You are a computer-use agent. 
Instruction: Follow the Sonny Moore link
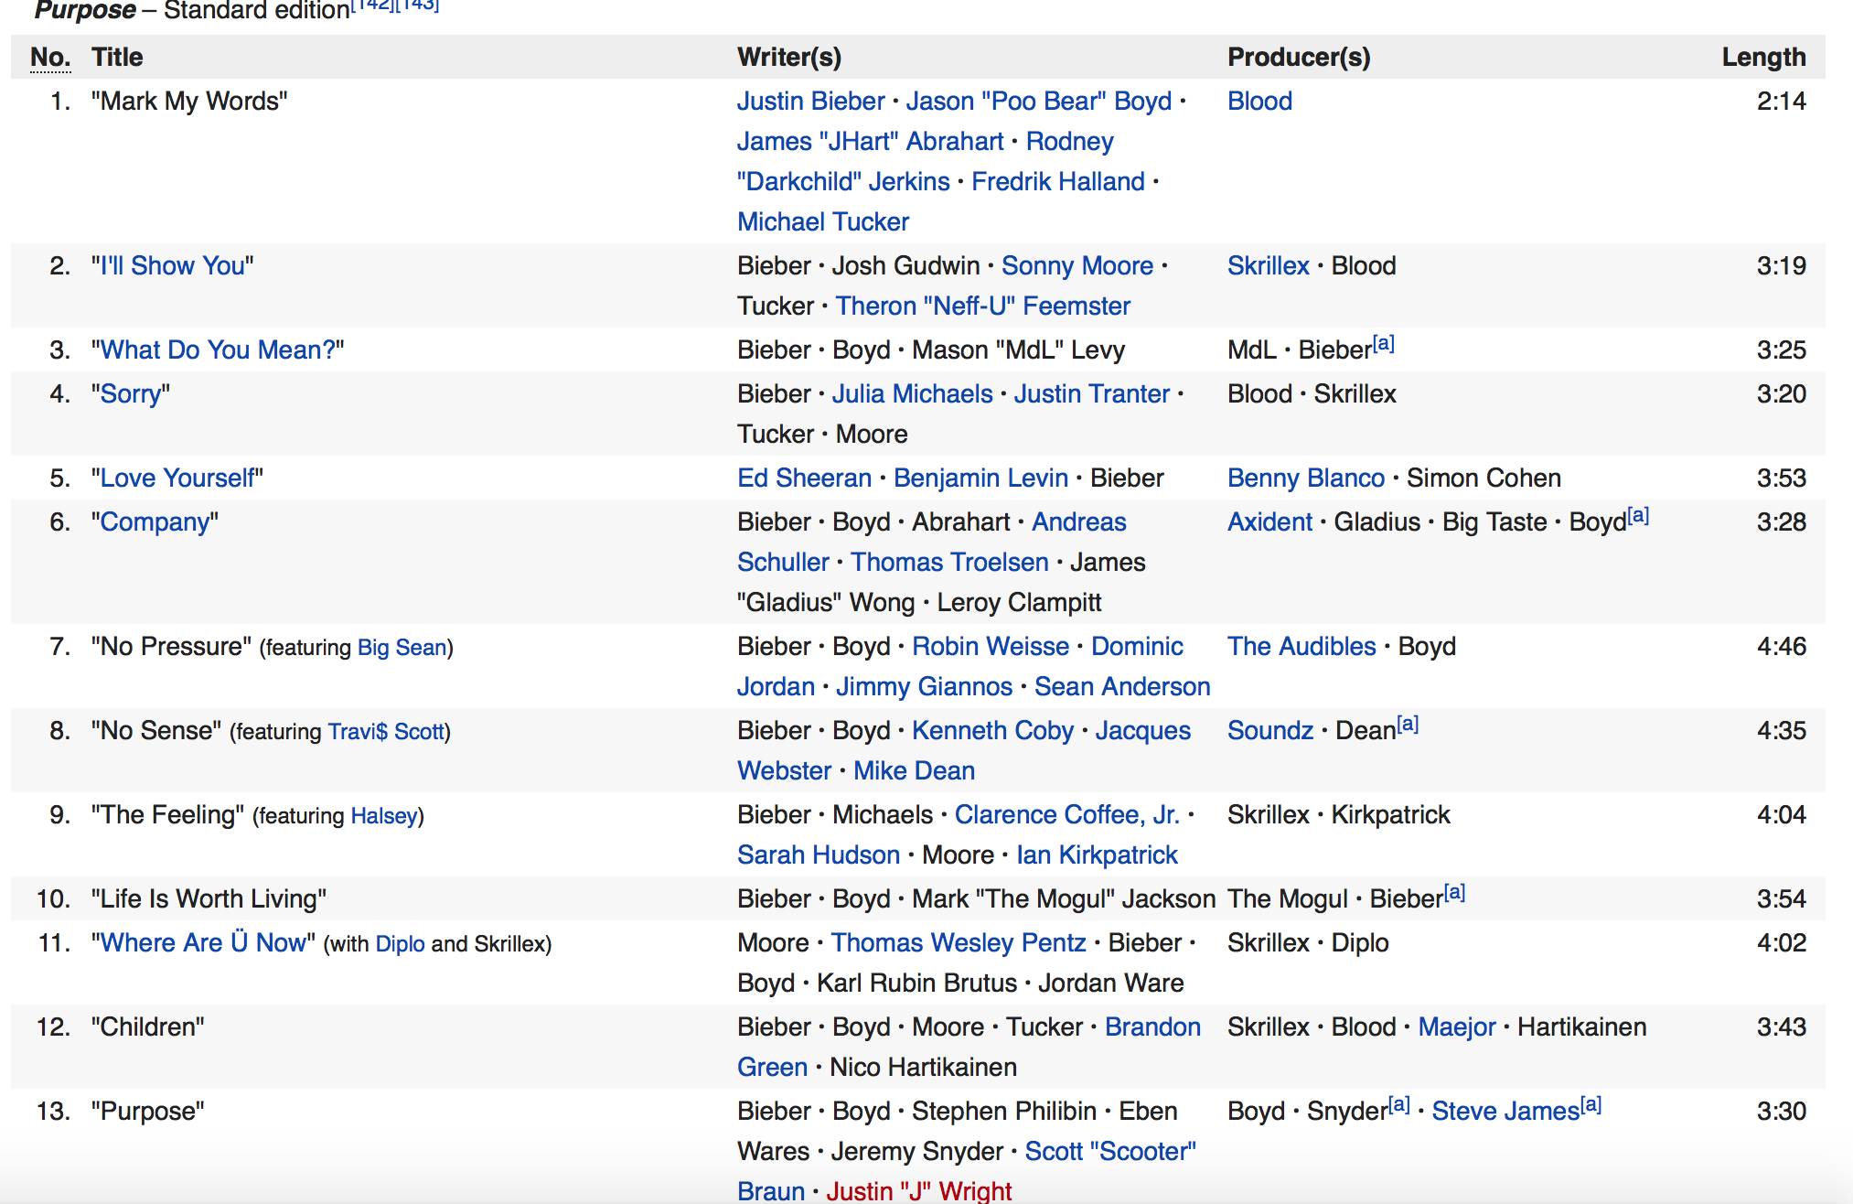click(1077, 266)
